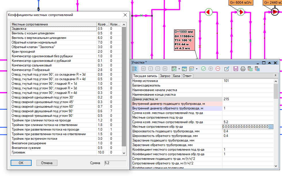Click quantity cell for Отвод сварной двухшовный 90°

click(115, 111)
